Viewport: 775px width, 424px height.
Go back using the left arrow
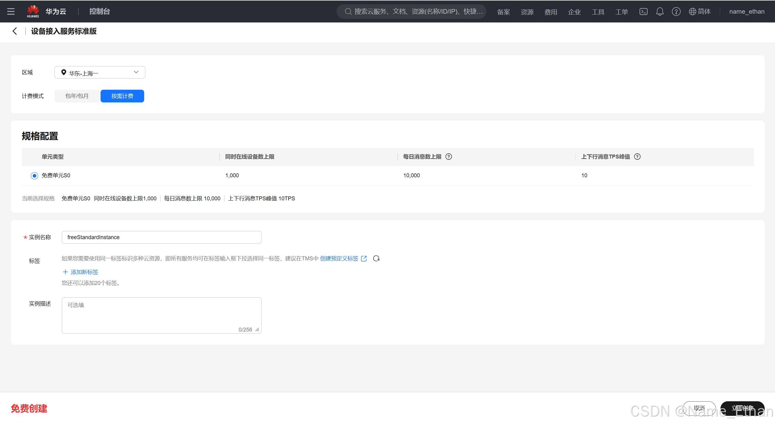[x=15, y=31]
